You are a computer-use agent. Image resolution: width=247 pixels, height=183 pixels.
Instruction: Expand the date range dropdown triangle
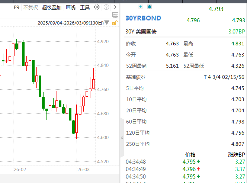pyautogui.click(x=107, y=23)
